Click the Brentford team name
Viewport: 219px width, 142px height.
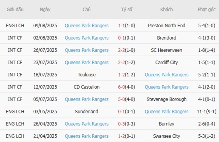pos(166,38)
